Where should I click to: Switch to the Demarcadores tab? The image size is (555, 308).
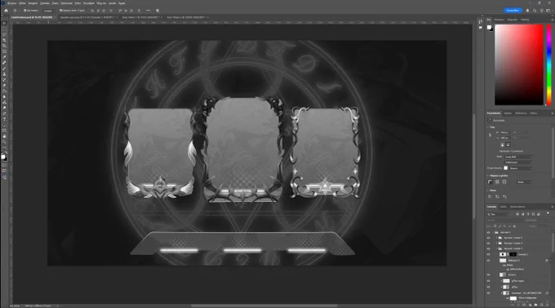517,207
